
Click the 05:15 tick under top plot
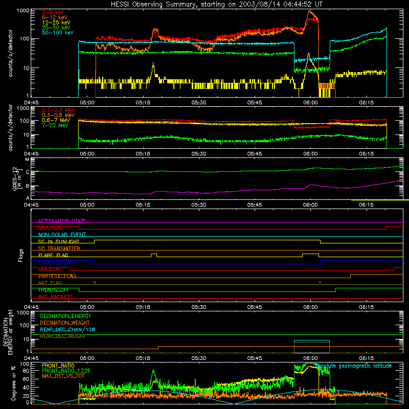(143, 103)
